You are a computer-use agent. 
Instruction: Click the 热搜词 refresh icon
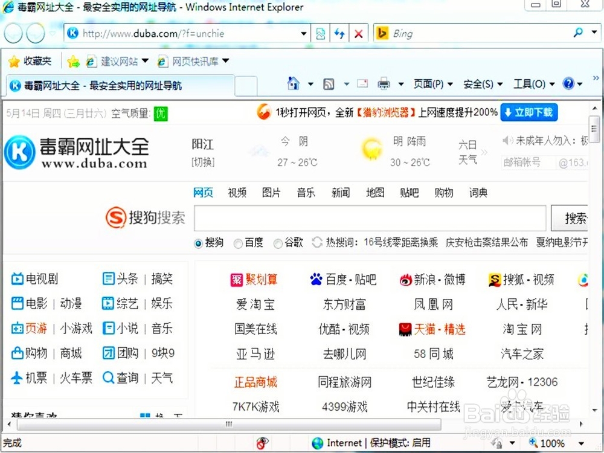pyautogui.click(x=316, y=242)
